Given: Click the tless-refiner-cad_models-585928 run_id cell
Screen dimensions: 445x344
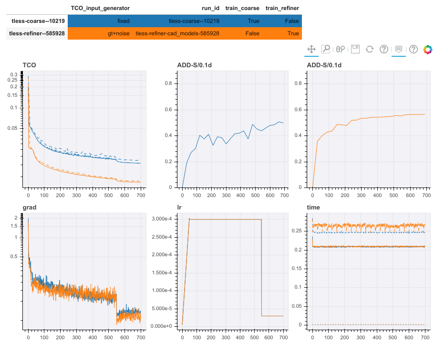Looking at the screenshot, I should [x=177, y=33].
